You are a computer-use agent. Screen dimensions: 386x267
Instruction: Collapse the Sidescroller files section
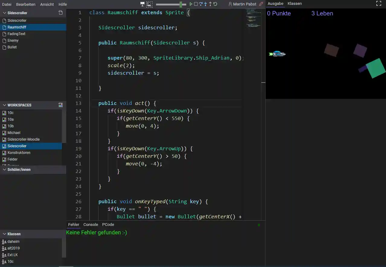pos(5,13)
